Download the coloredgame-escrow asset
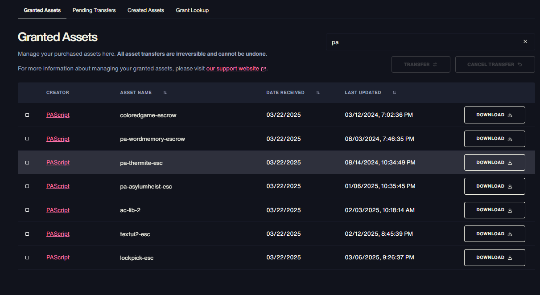This screenshot has height=295, width=540. tap(495, 115)
